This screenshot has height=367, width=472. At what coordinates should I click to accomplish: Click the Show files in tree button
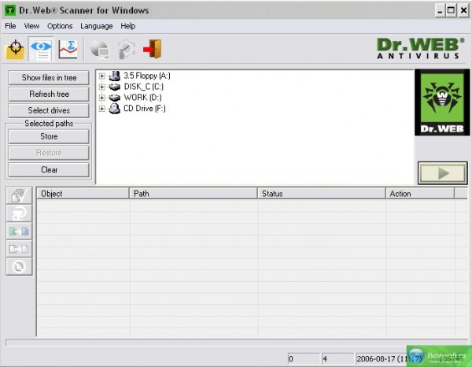tap(49, 78)
